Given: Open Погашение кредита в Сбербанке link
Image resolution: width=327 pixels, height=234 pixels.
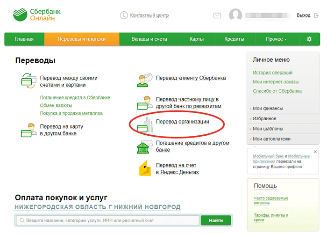Looking at the screenshot, I should [75, 97].
